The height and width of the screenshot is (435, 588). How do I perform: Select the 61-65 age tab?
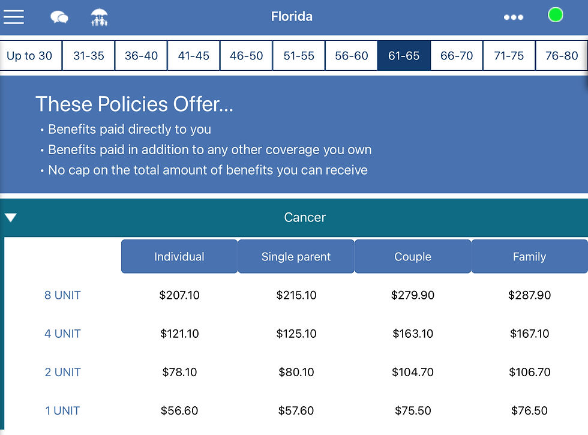tap(404, 56)
